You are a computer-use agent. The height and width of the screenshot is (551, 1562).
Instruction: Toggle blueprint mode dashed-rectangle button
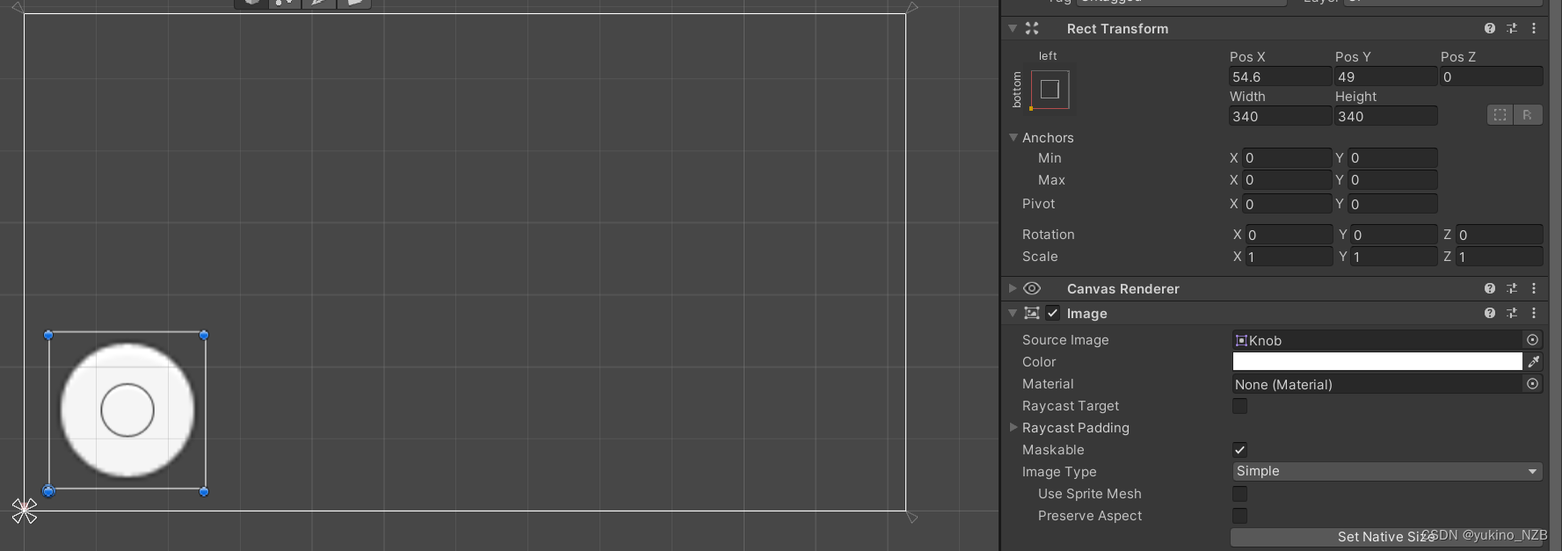click(x=1500, y=115)
